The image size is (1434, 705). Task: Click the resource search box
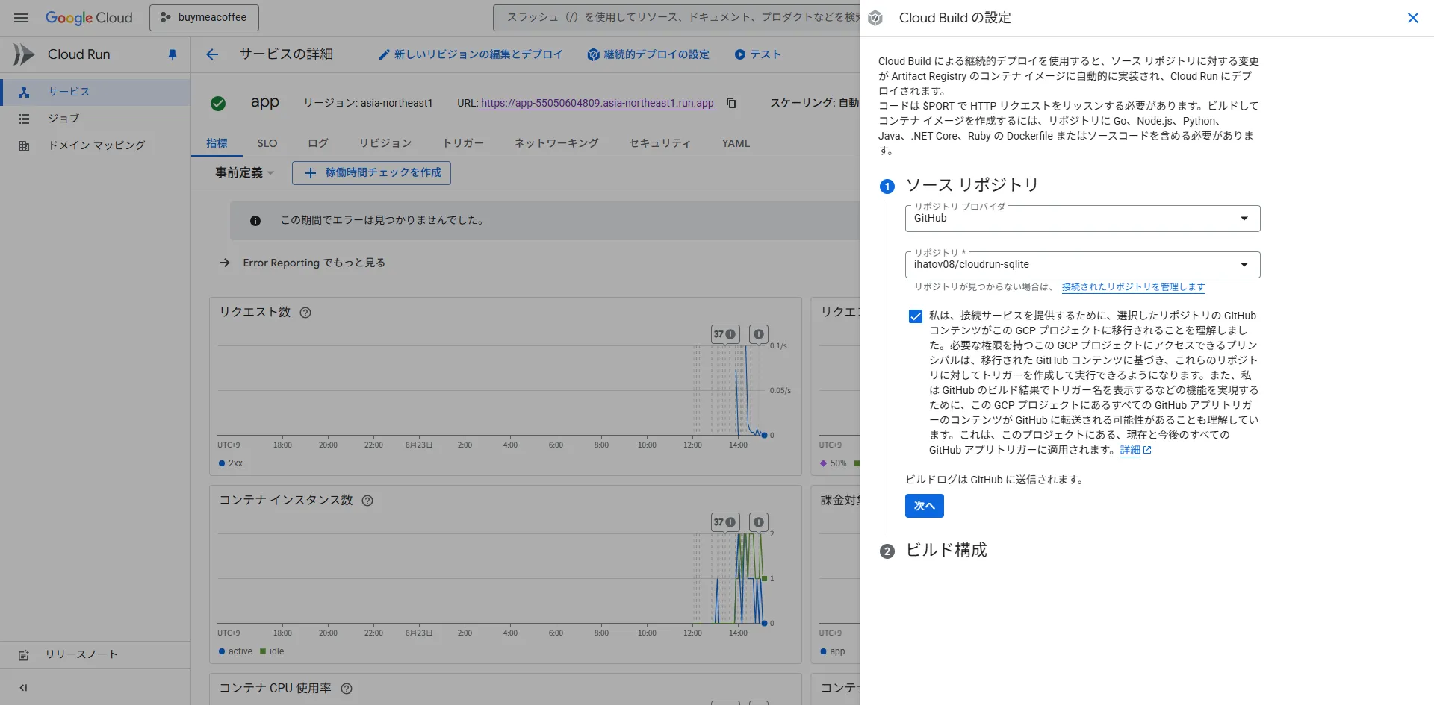678,17
